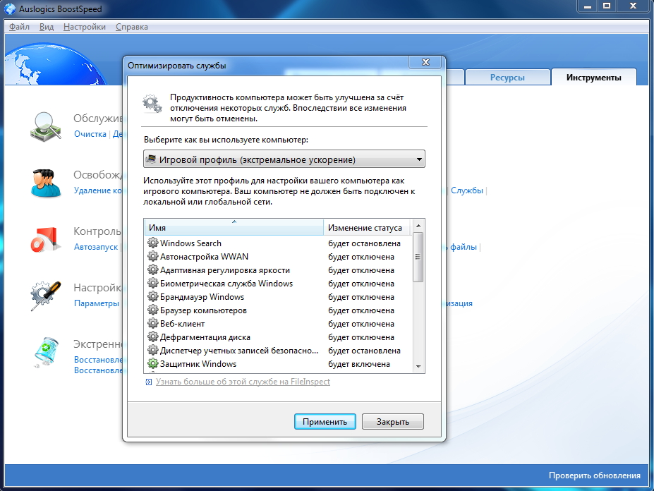Image resolution: width=654 pixels, height=491 pixels.
Task: Open the usage profile dropdown
Action: click(284, 159)
